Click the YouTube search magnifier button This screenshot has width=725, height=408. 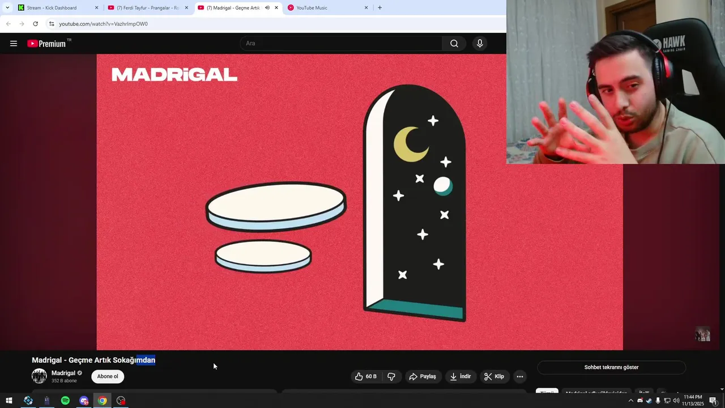(454, 44)
